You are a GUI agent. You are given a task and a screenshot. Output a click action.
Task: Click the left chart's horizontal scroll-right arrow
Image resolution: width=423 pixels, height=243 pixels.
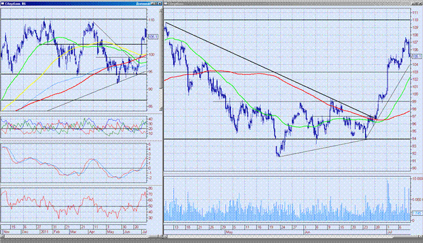pos(160,237)
